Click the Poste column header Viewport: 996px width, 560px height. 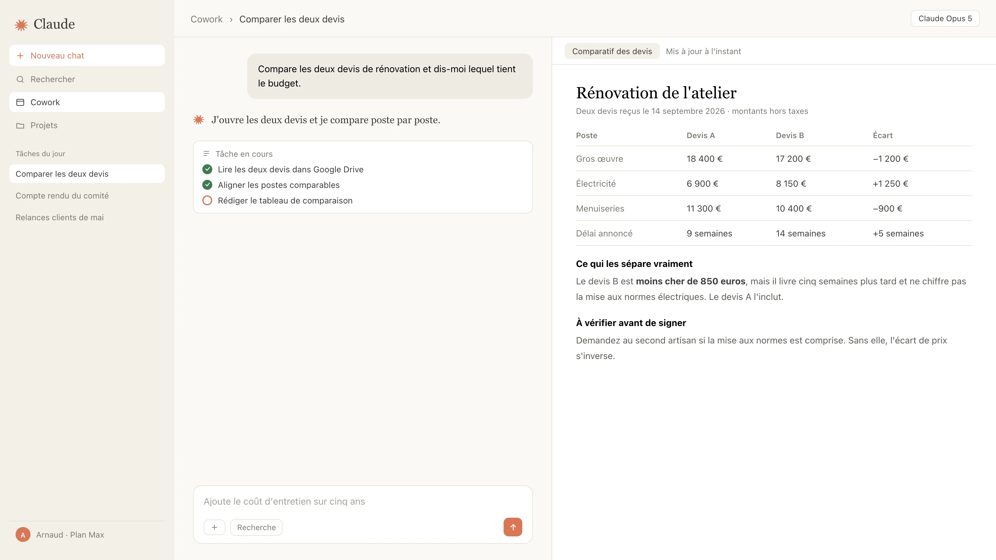(586, 136)
